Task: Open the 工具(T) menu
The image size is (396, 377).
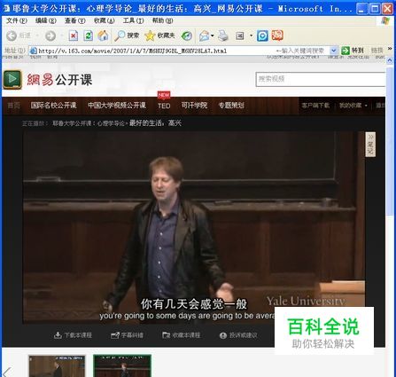Action: (x=133, y=20)
